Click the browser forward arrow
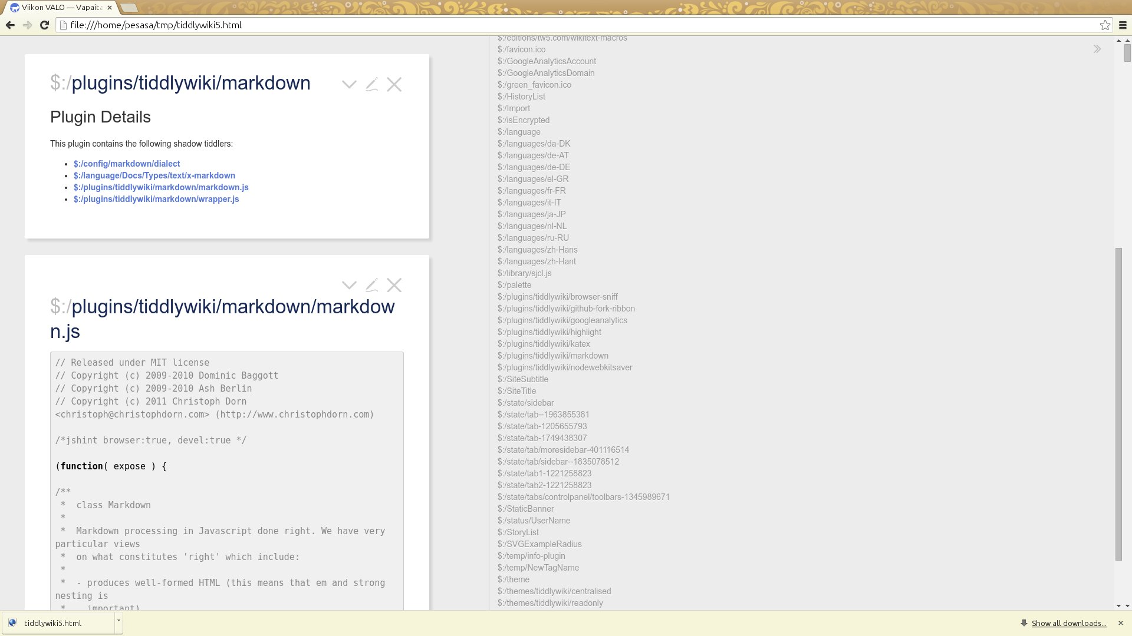The width and height of the screenshot is (1132, 636). click(x=27, y=25)
